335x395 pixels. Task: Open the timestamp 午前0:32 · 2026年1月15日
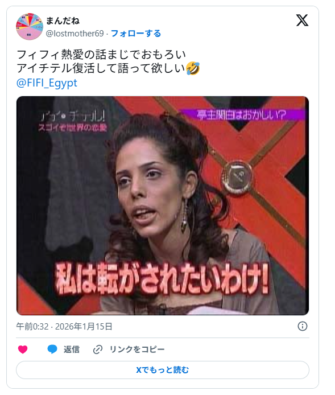tap(64, 327)
